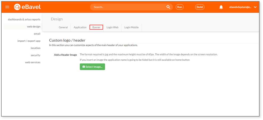Viewport: 263px width, 120px height.
Task: Open the security section
Action: [36, 55]
